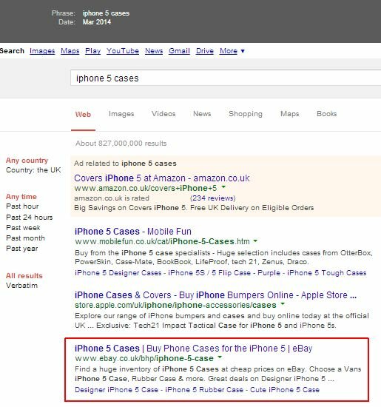381x407 pixels.
Task: Open YouTube from the top bar
Action: click(123, 51)
